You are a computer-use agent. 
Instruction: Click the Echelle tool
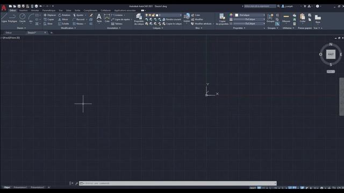click(63, 24)
